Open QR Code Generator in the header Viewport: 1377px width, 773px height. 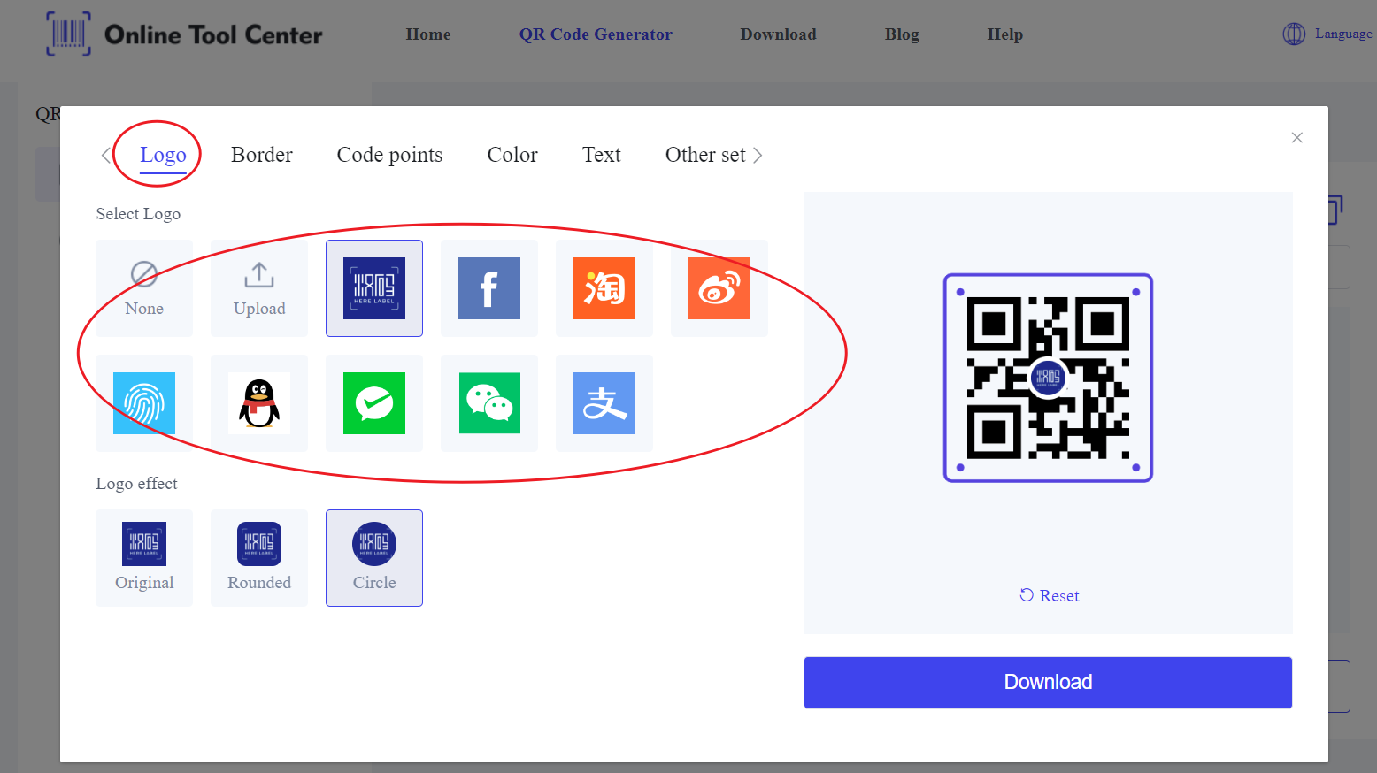point(596,34)
